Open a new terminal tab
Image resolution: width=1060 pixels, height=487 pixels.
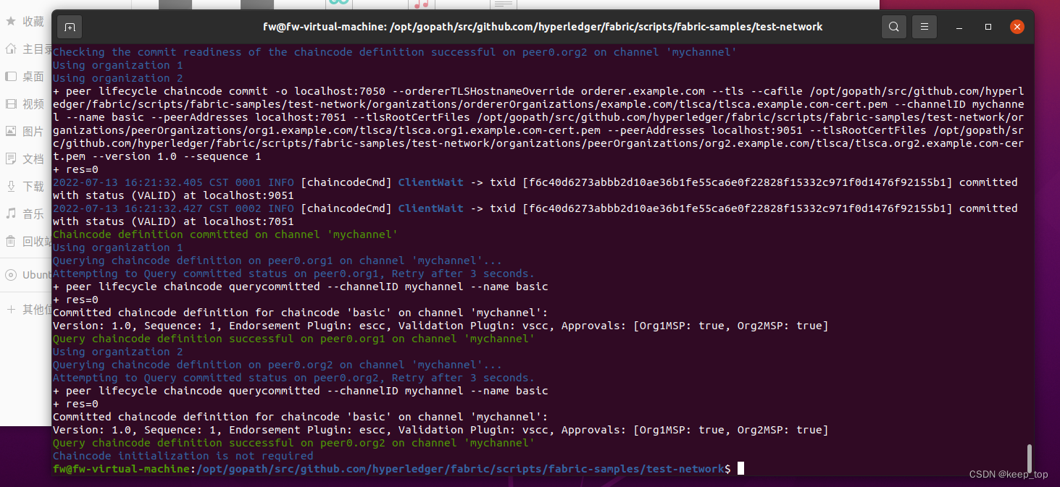click(x=70, y=27)
